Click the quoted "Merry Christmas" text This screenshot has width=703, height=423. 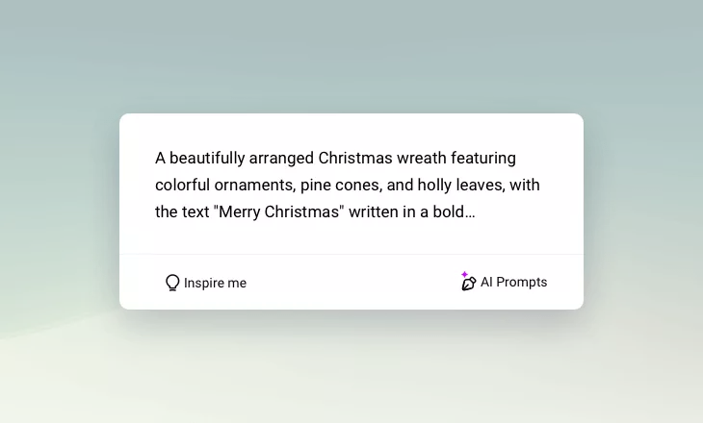[278, 211]
